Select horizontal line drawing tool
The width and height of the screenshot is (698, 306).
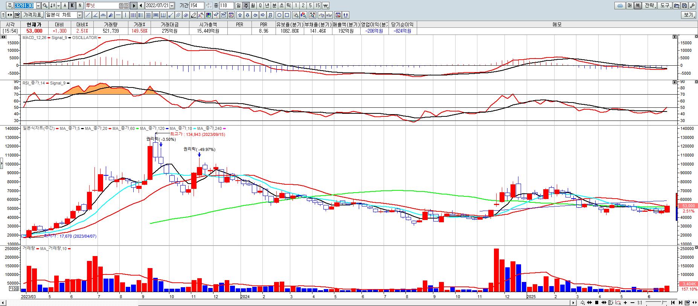[x=118, y=15]
